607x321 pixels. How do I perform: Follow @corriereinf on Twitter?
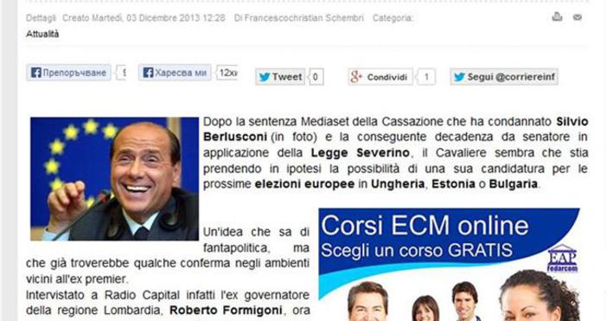[x=504, y=77]
